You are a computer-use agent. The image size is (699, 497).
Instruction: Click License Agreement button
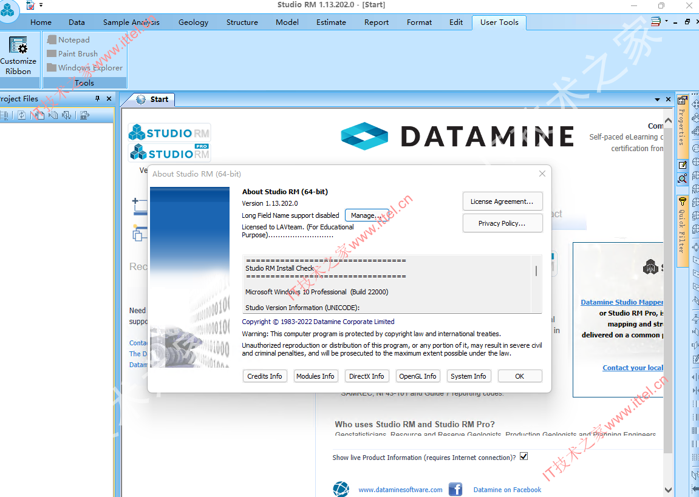502,201
